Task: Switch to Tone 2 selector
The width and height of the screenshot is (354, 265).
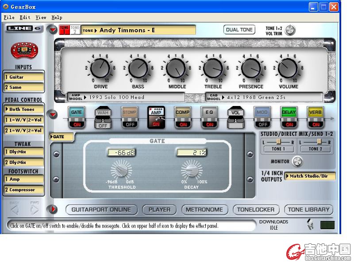Action: [x=75, y=30]
